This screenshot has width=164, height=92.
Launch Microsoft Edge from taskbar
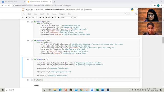coord(60,90)
